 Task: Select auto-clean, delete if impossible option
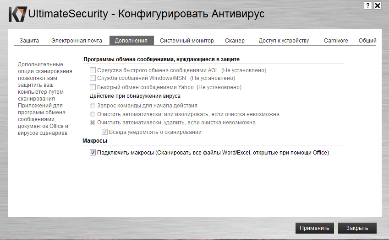click(93, 123)
